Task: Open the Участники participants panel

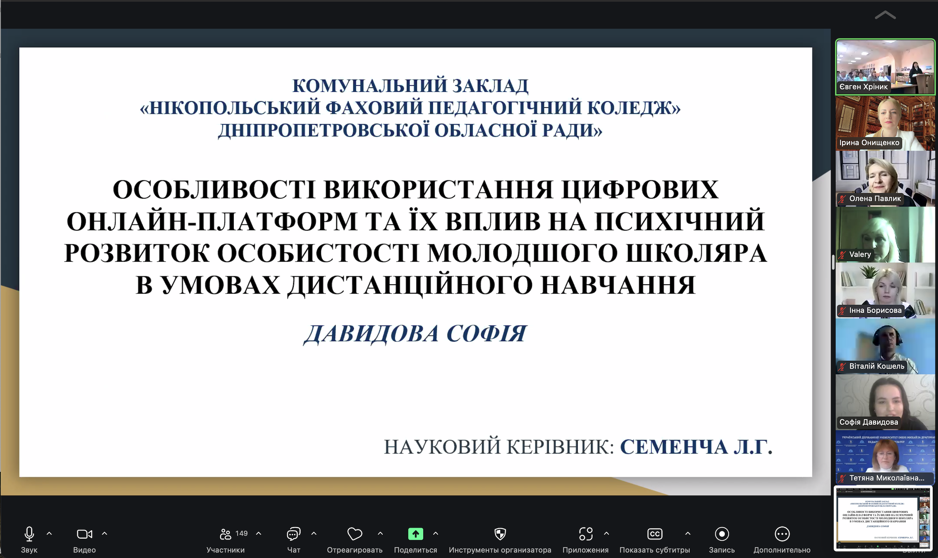Action: [x=226, y=534]
